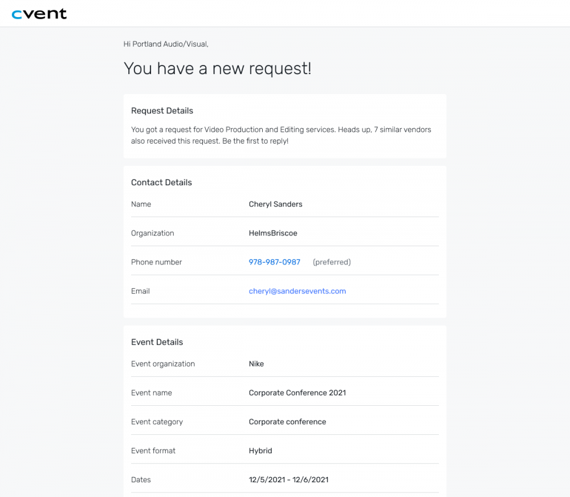
Task: Click the '(preferred)' note beside phone number
Action: point(331,262)
